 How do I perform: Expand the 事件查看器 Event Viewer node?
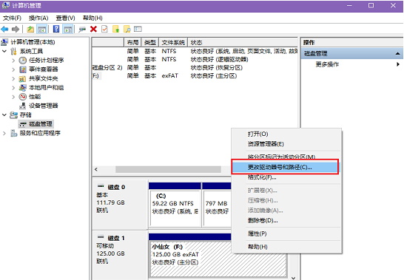(13, 69)
